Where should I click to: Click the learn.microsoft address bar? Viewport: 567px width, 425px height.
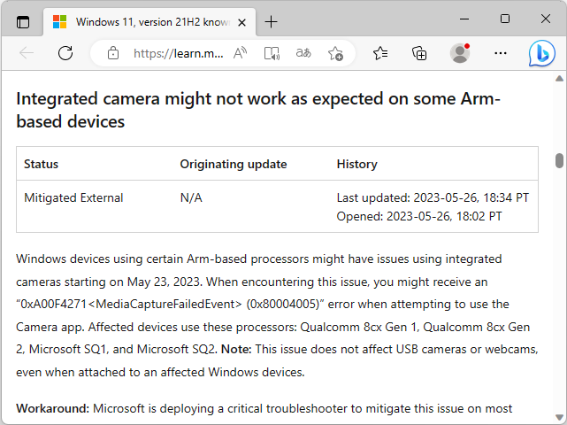[178, 53]
